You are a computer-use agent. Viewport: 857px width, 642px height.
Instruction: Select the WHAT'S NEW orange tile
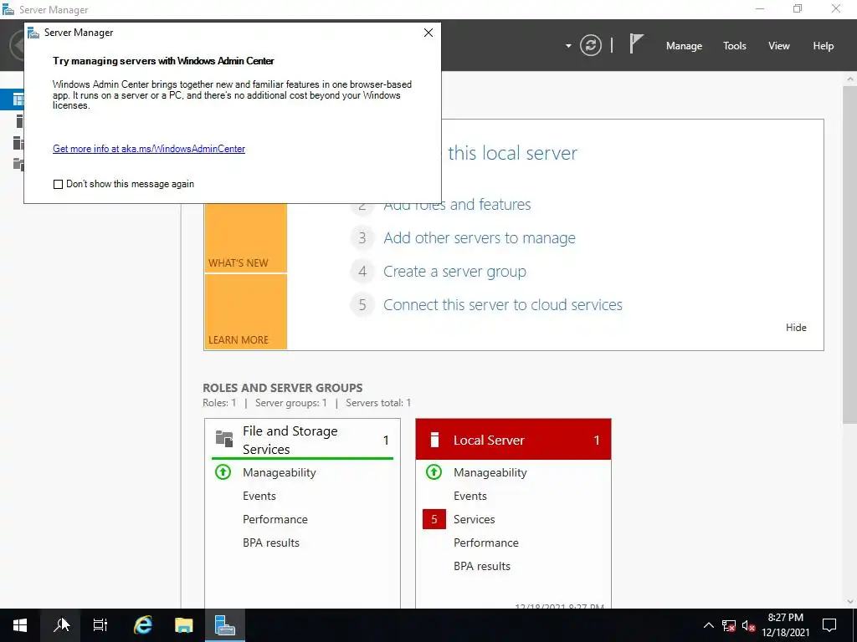(246, 238)
